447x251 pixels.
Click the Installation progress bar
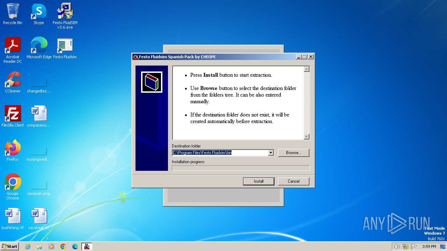point(241,168)
